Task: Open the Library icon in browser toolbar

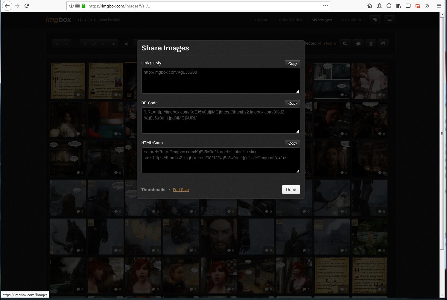Action: tap(399, 6)
